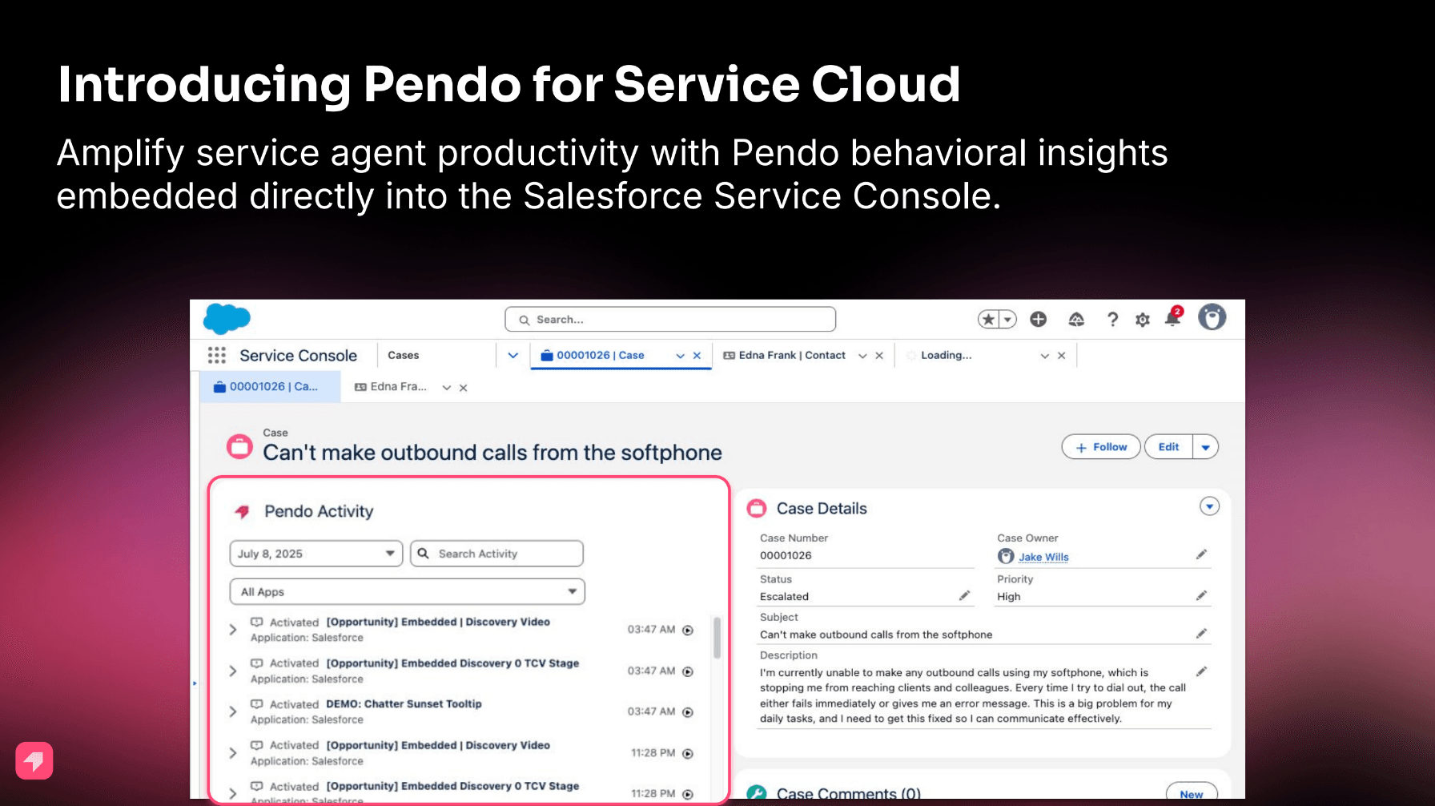Image resolution: width=1435 pixels, height=806 pixels.
Task: Open the Trailhead guidance icon
Action: tap(1076, 320)
